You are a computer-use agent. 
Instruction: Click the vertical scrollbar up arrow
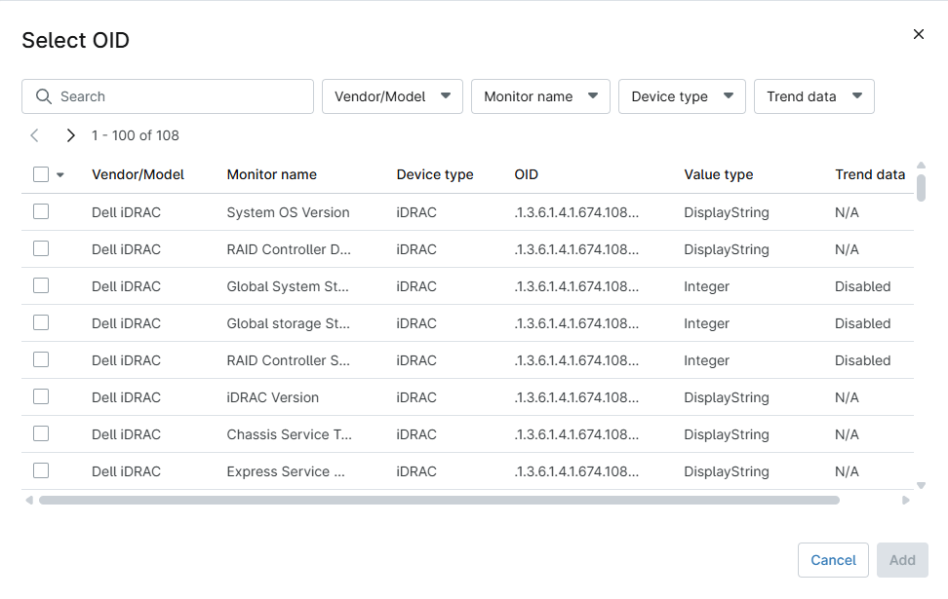click(x=921, y=166)
